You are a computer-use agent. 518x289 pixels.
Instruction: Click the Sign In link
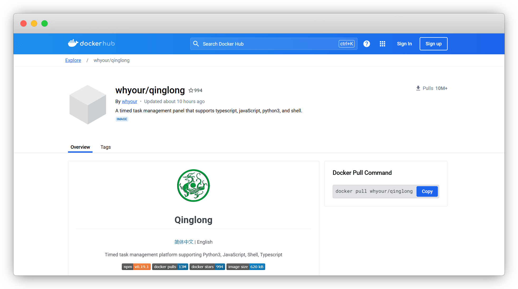404,44
